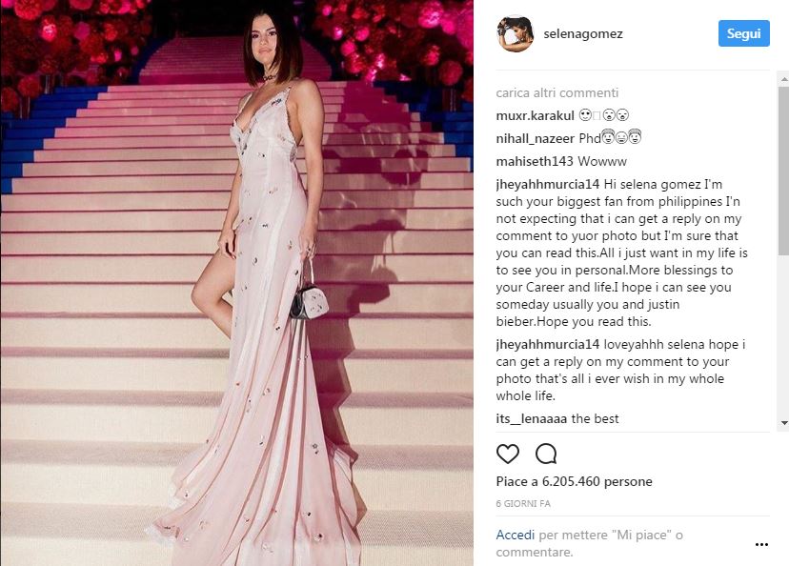Like the post with the heart icon

[x=507, y=454]
